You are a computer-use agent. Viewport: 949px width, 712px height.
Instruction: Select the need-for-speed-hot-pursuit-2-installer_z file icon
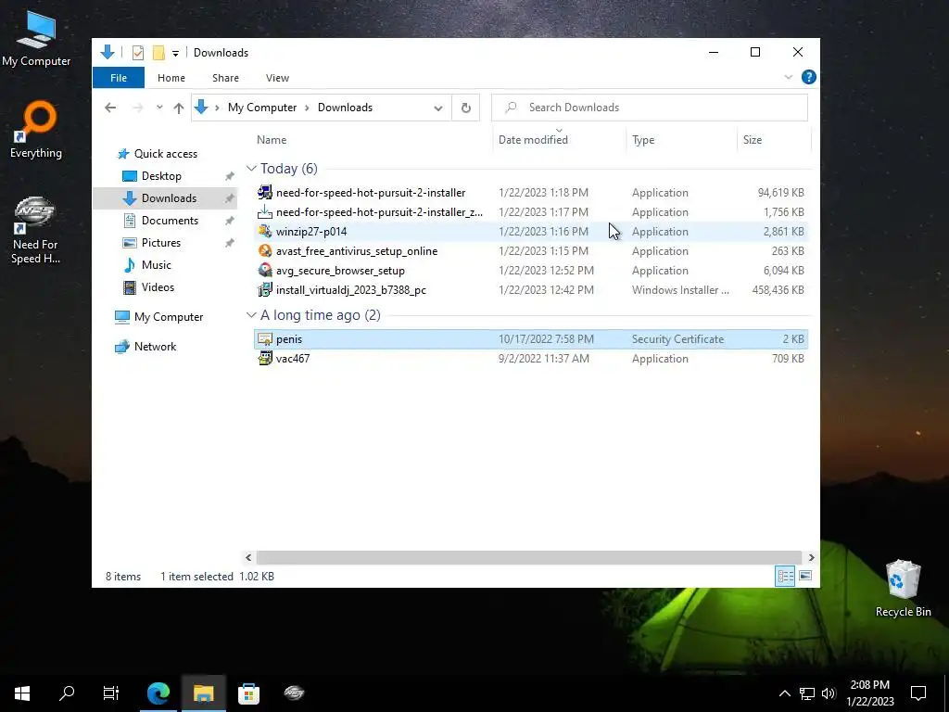[265, 212]
